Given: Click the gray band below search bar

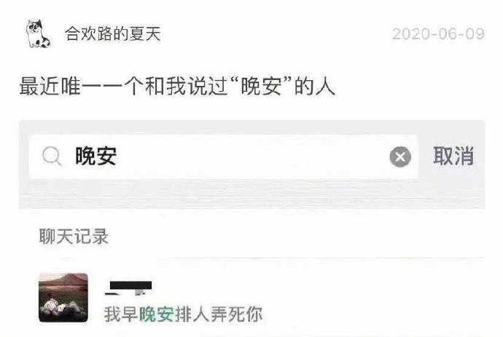Looking at the screenshot, I should tap(251, 194).
